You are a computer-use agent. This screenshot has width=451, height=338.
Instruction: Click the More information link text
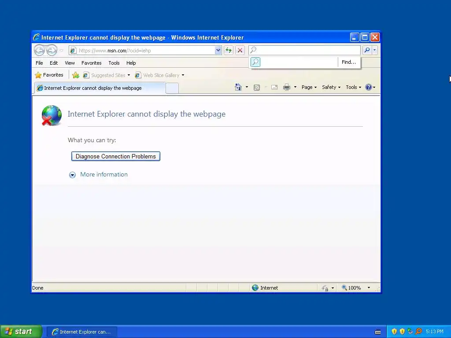coord(104,174)
